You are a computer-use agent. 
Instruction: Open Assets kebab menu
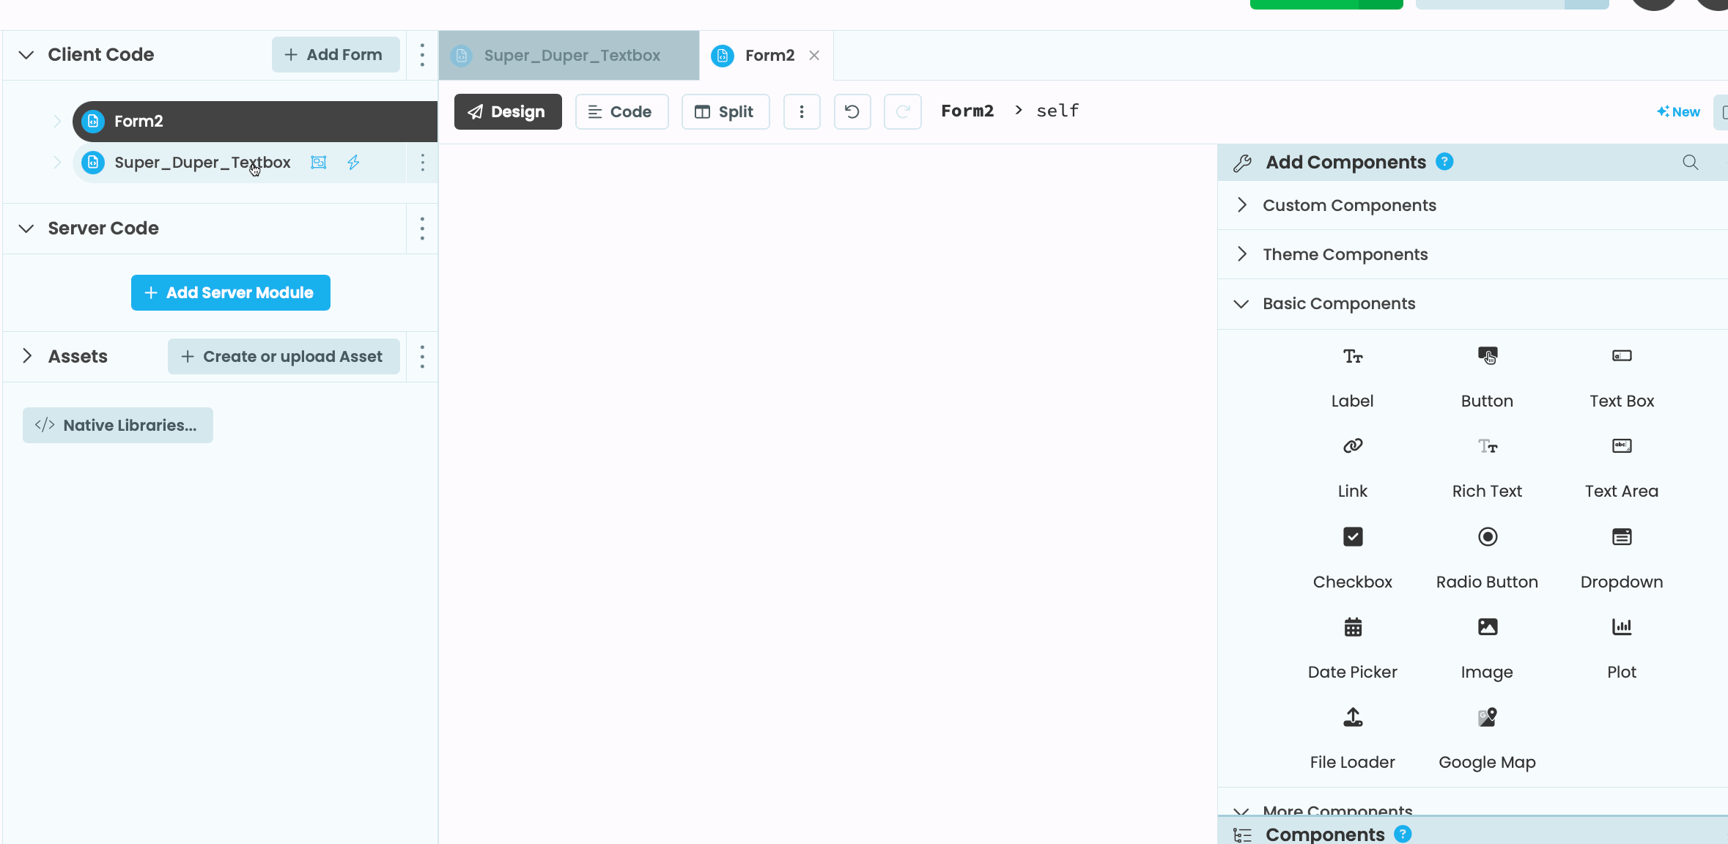(x=422, y=357)
